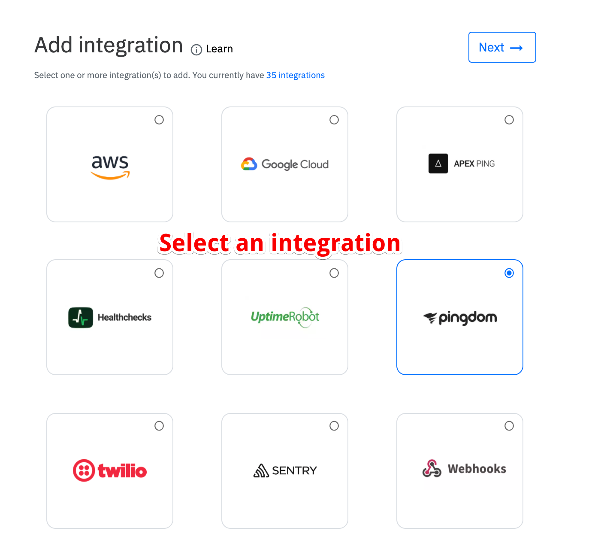Select the AWS radio button
Viewport: 598px width, 546px height.
(159, 120)
